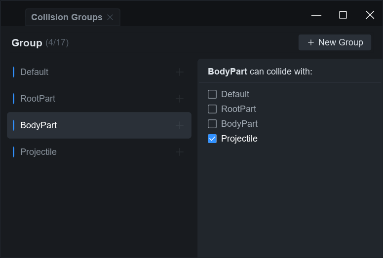Viewport: 383px width, 258px height.
Task: Click the blue marker beside Default
Action: coord(13,72)
